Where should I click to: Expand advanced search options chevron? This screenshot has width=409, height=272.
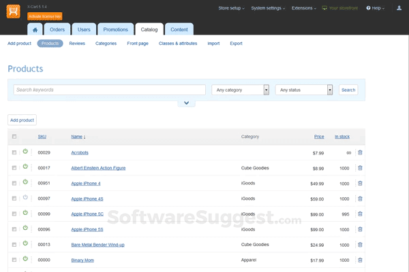coord(185,103)
